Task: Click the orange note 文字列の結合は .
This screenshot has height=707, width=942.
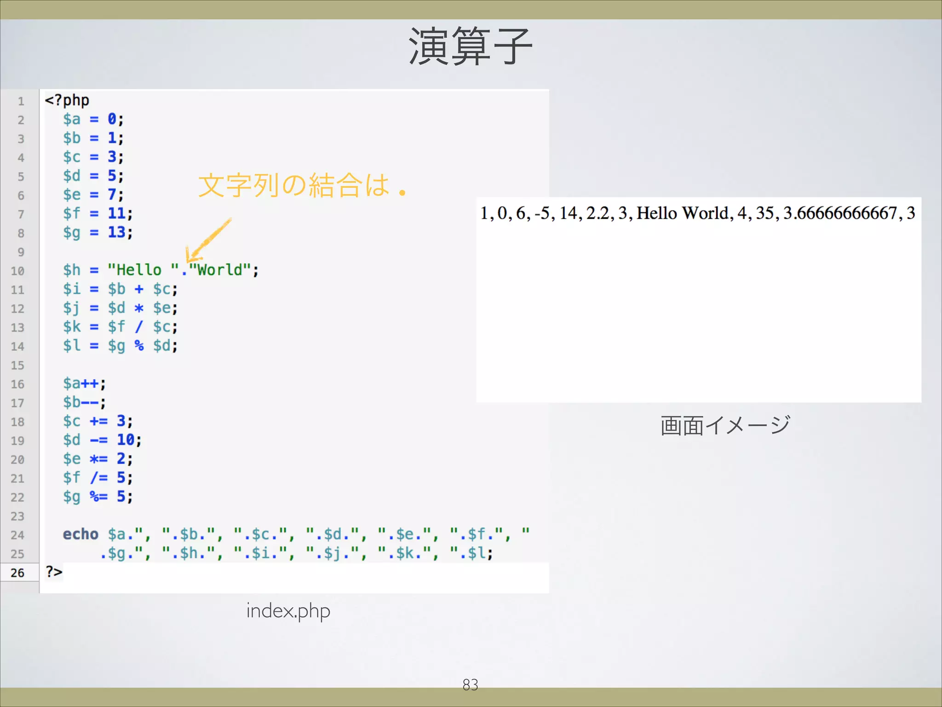Action: pos(302,185)
